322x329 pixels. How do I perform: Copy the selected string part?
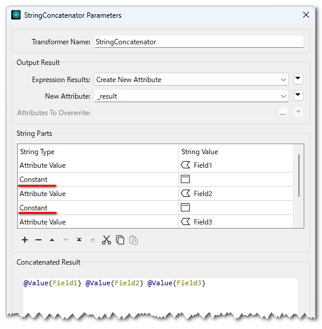(120, 240)
